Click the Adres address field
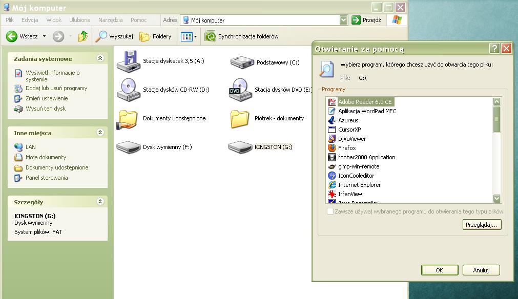The image size is (518, 299). pos(264,20)
